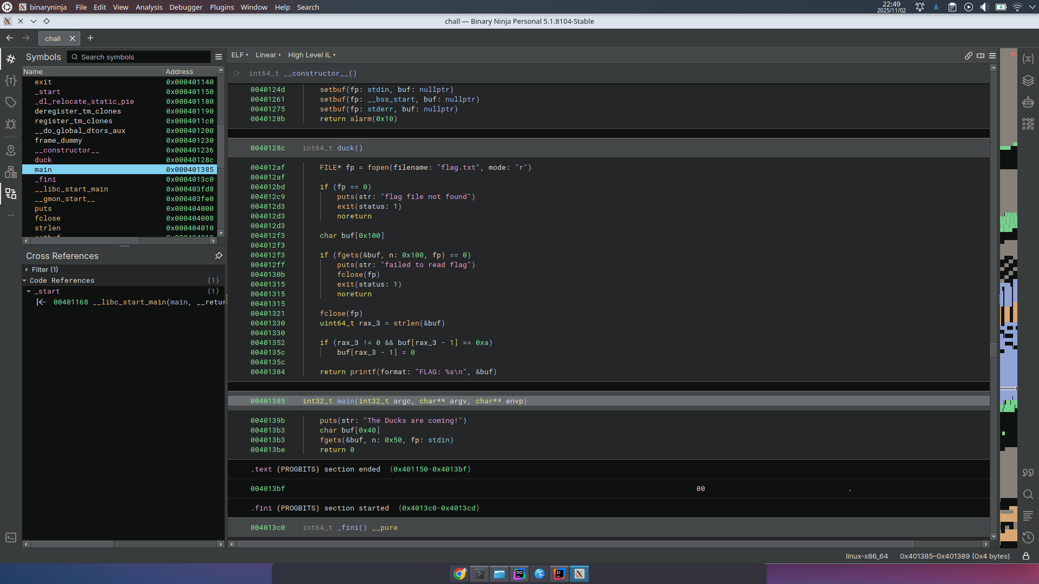
Task: Toggle the lock icon in the status bar
Action: point(1027,556)
